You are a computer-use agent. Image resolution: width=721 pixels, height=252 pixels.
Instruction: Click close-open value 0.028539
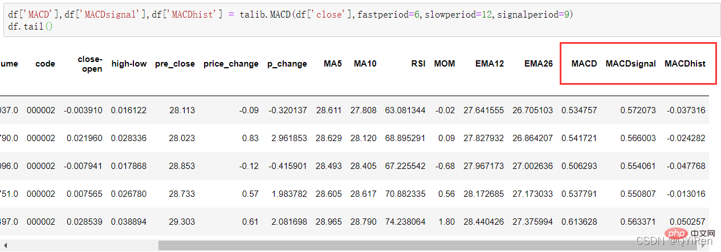click(x=84, y=222)
